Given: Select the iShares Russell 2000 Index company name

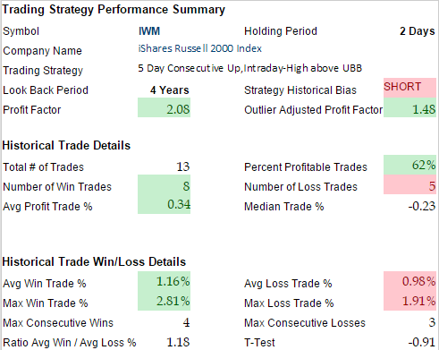Looking at the screenshot, I should (x=199, y=48).
